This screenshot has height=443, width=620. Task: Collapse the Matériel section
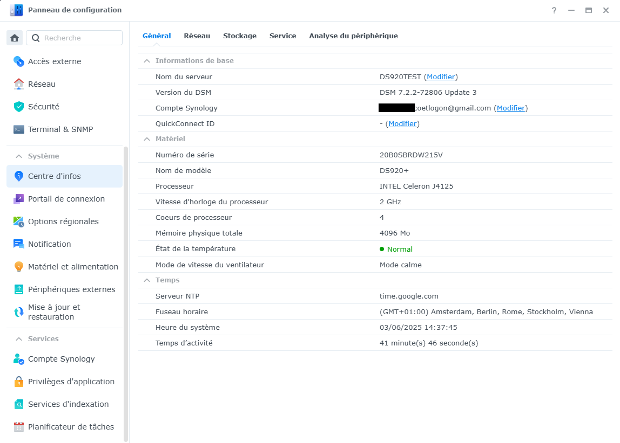[147, 139]
